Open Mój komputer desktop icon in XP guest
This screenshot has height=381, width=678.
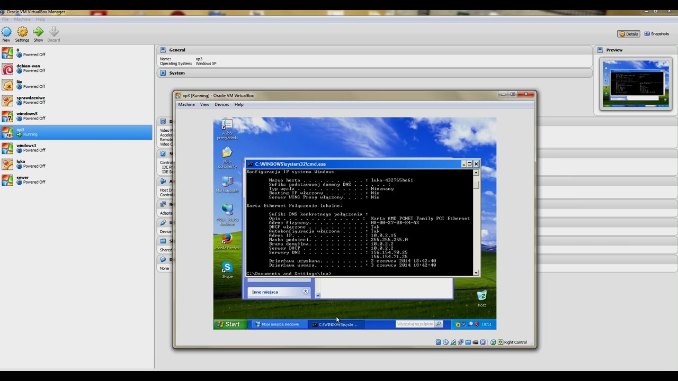(227, 182)
